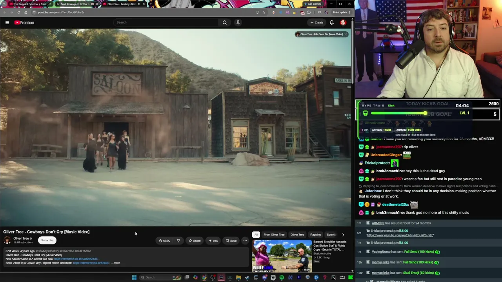Open the Oliver Tree channel avatar
This screenshot has width=502, height=282.
tap(7, 240)
